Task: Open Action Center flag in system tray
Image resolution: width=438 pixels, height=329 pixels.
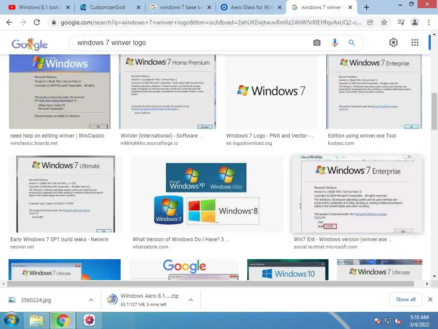Action: (x=377, y=321)
